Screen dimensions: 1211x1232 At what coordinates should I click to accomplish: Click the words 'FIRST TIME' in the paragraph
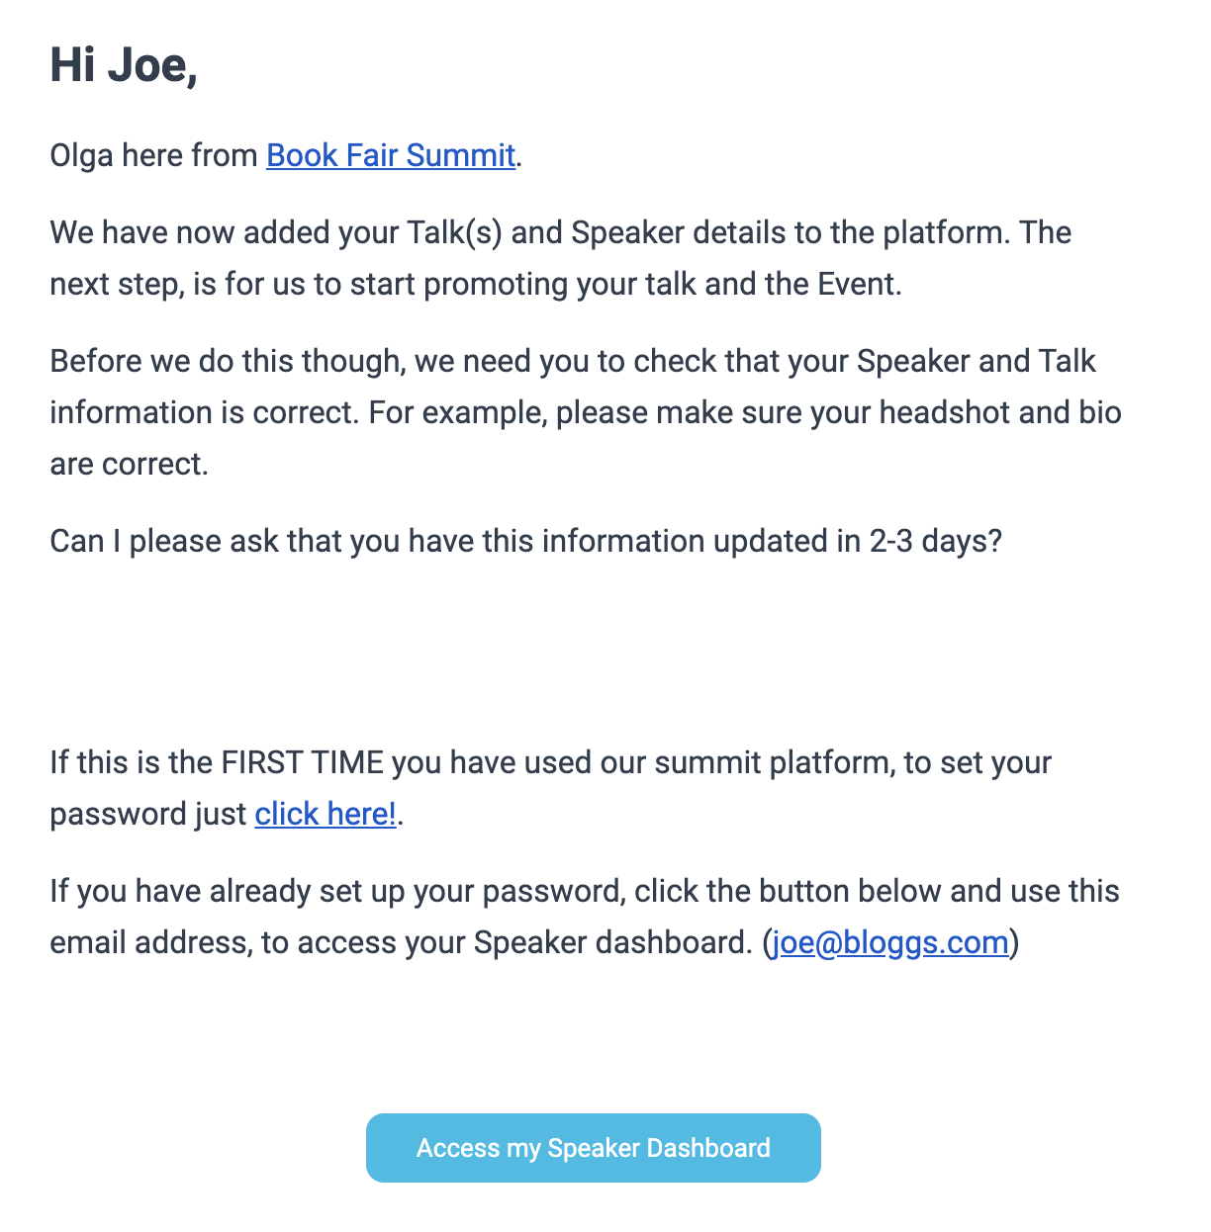point(302,762)
